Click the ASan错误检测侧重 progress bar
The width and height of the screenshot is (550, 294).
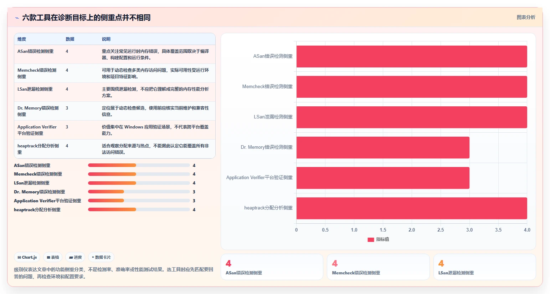(139, 165)
